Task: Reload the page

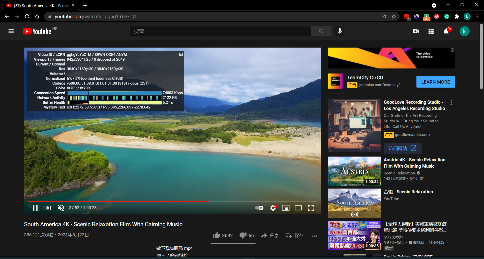Action: (x=27, y=16)
